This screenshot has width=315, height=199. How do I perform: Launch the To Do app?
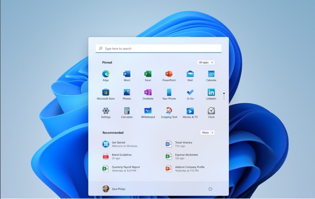(190, 94)
